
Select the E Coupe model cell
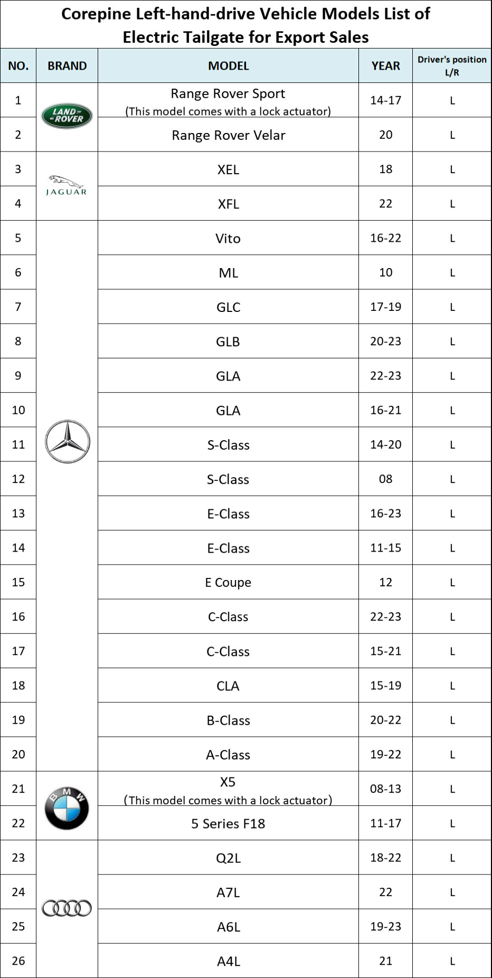click(x=228, y=582)
